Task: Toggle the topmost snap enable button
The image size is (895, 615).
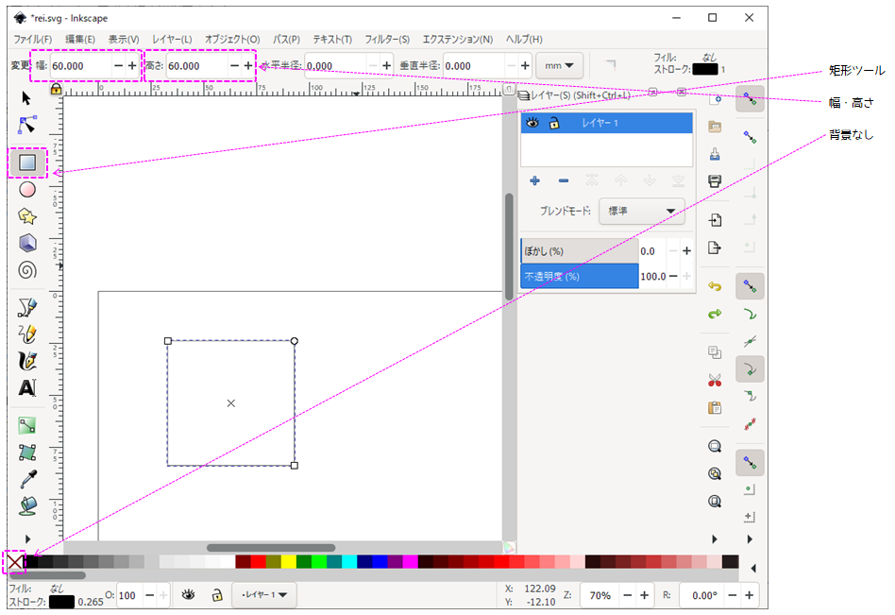Action: click(x=750, y=99)
